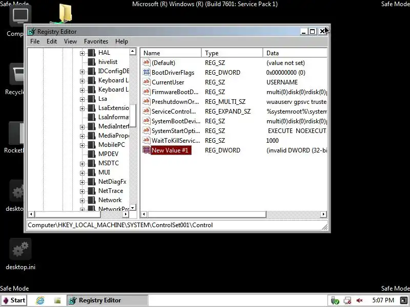
Task: Select the LsaInforma... tree key
Action: pos(114,117)
